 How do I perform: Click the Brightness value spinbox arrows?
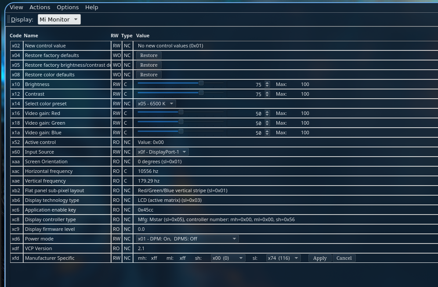(x=268, y=84)
